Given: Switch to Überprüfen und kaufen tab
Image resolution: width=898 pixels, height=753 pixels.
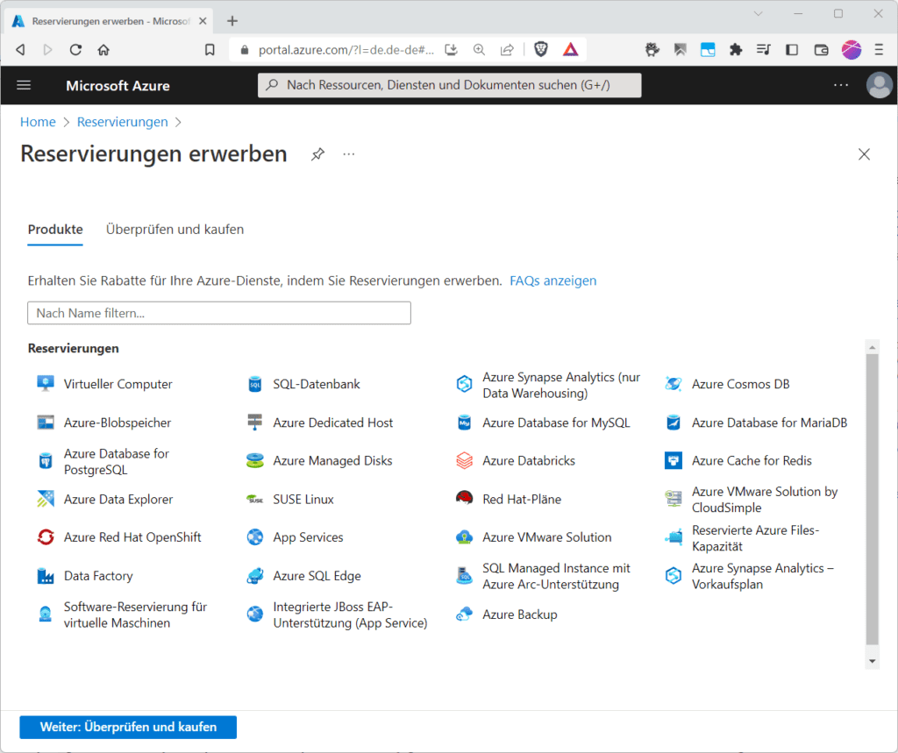Looking at the screenshot, I should [175, 229].
